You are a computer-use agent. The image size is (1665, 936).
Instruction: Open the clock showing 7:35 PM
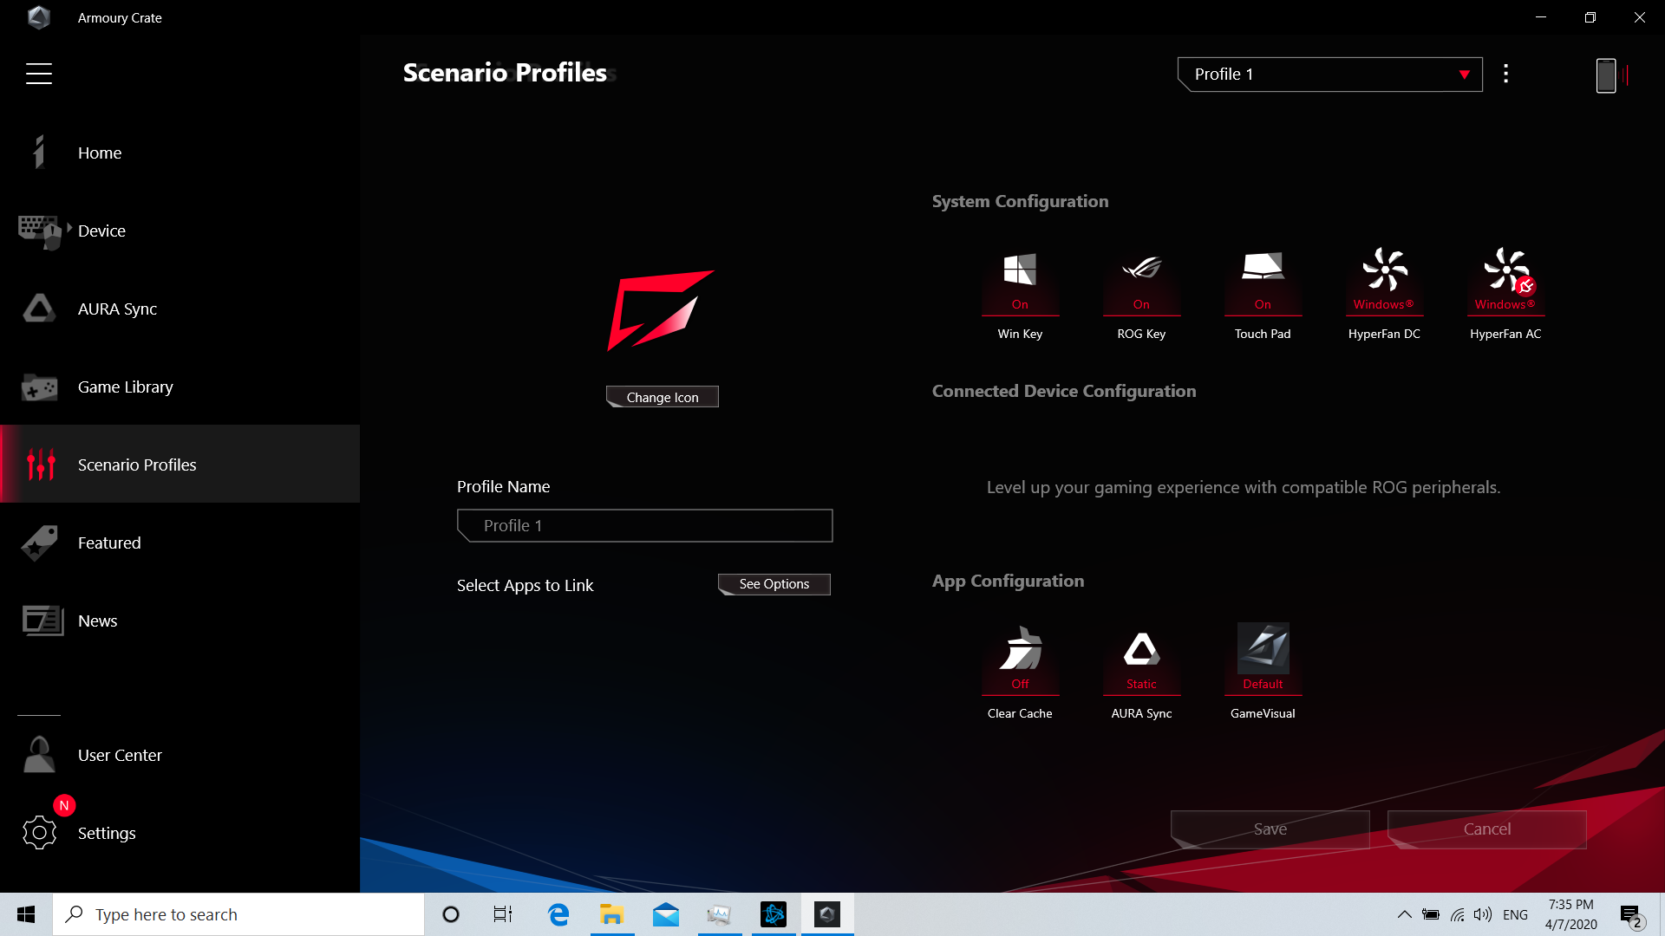(x=1570, y=914)
